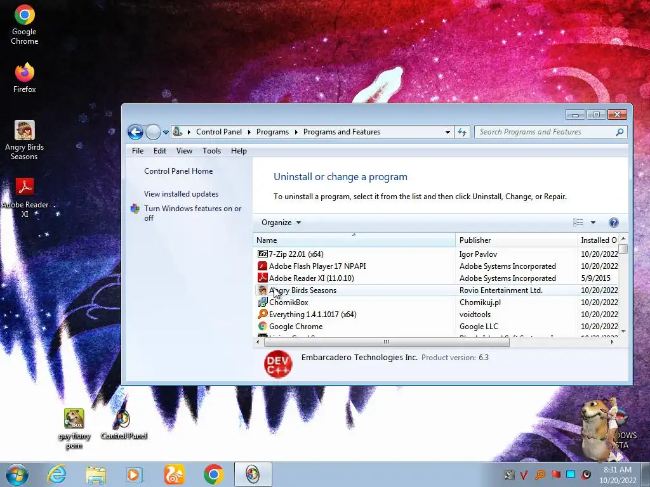This screenshot has height=487, width=650.
Task: Select the Adobe Reader XI desktop icon
Action: coord(25,198)
